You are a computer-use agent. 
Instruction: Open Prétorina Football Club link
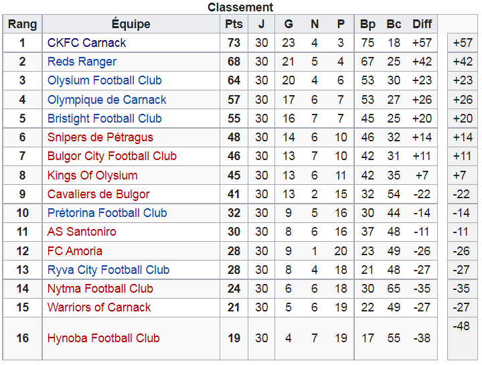tap(107, 213)
